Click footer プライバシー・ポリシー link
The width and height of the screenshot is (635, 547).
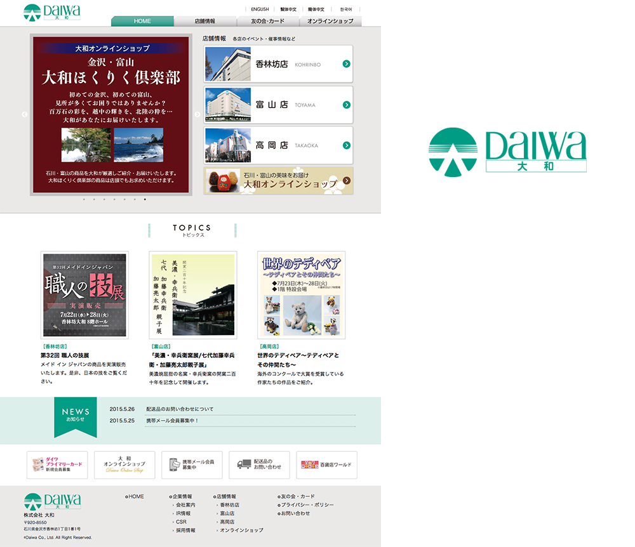coord(306,505)
